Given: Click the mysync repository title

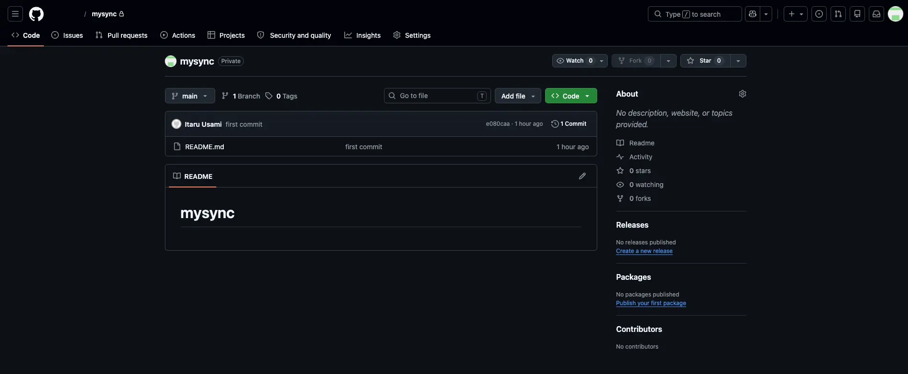Looking at the screenshot, I should [x=197, y=61].
